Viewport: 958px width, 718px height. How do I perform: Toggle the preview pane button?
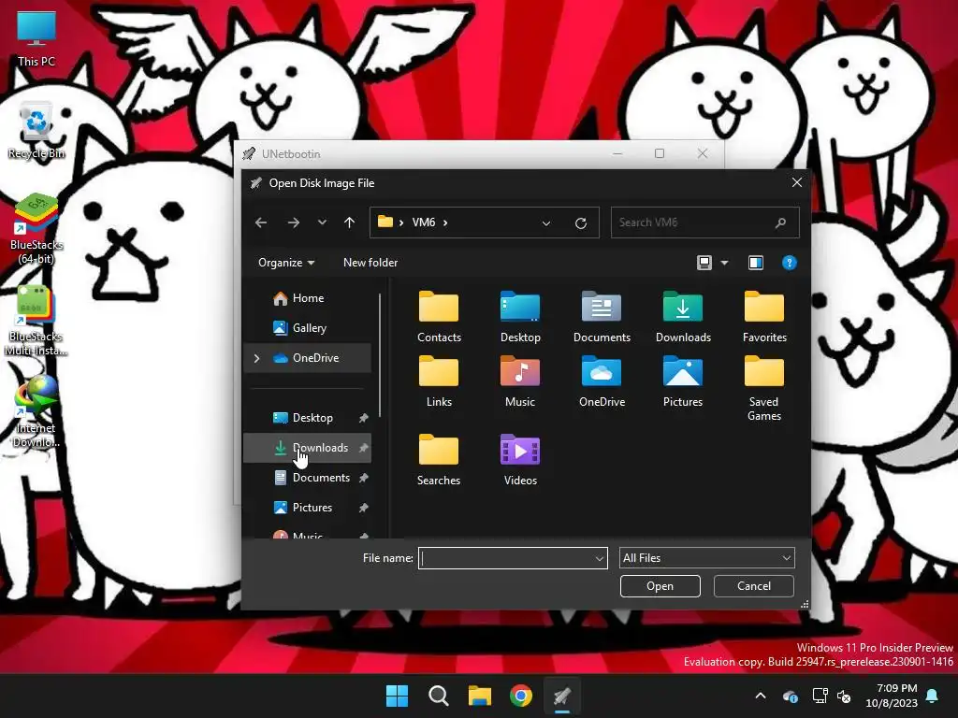point(756,263)
